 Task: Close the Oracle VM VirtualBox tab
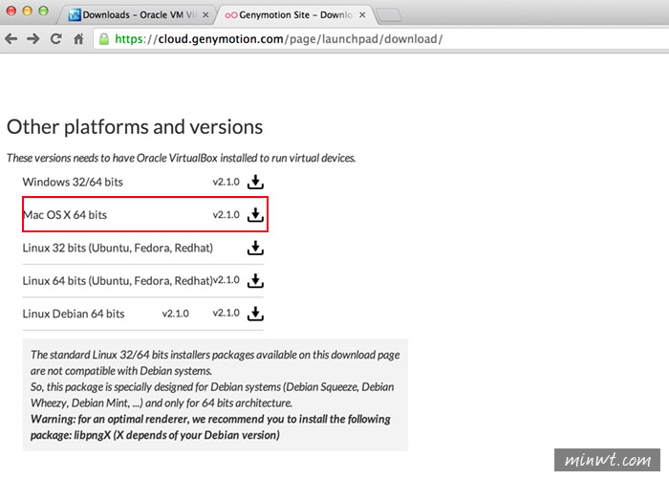click(x=205, y=15)
